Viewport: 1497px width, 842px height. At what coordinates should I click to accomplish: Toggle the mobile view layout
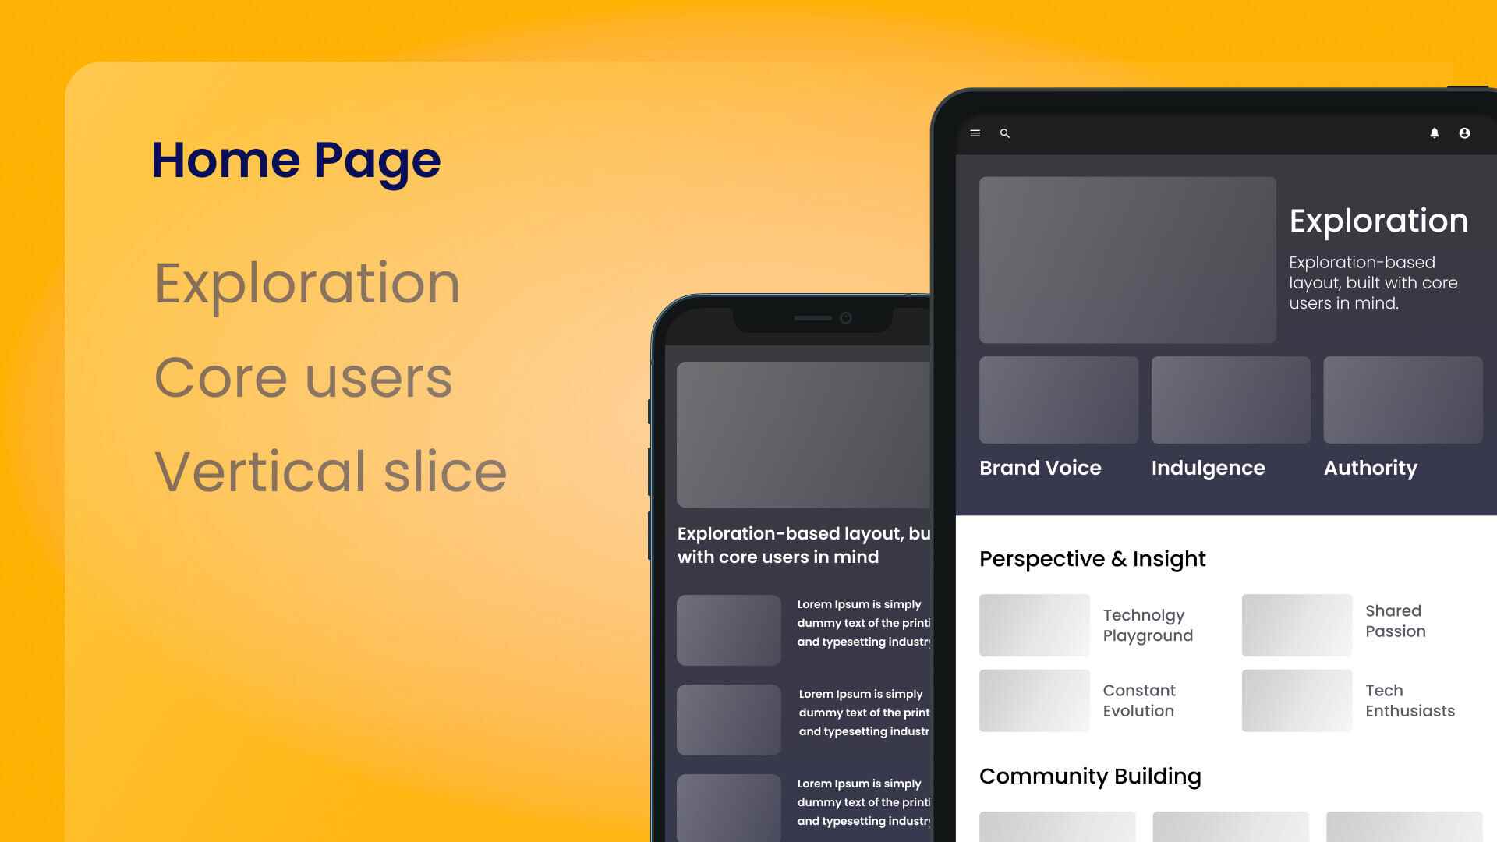[x=974, y=132]
